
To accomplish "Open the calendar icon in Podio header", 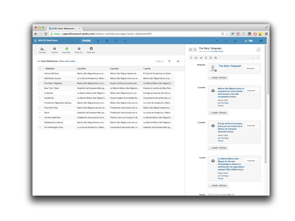I will [116, 41].
